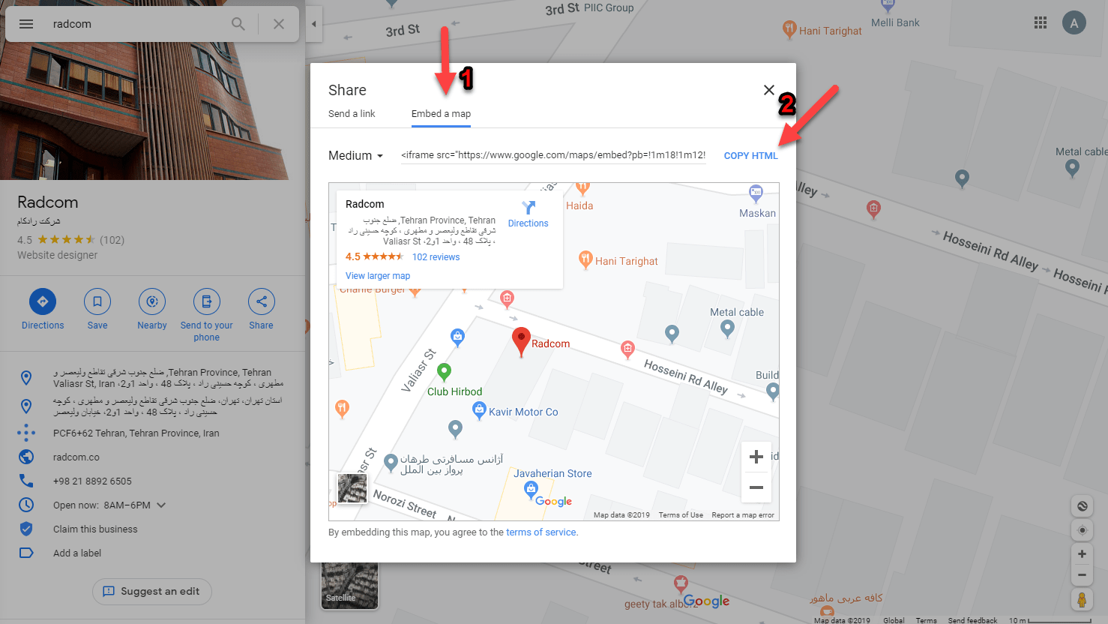Click the Haida restaurant marker
The image size is (1108, 624).
(582, 188)
